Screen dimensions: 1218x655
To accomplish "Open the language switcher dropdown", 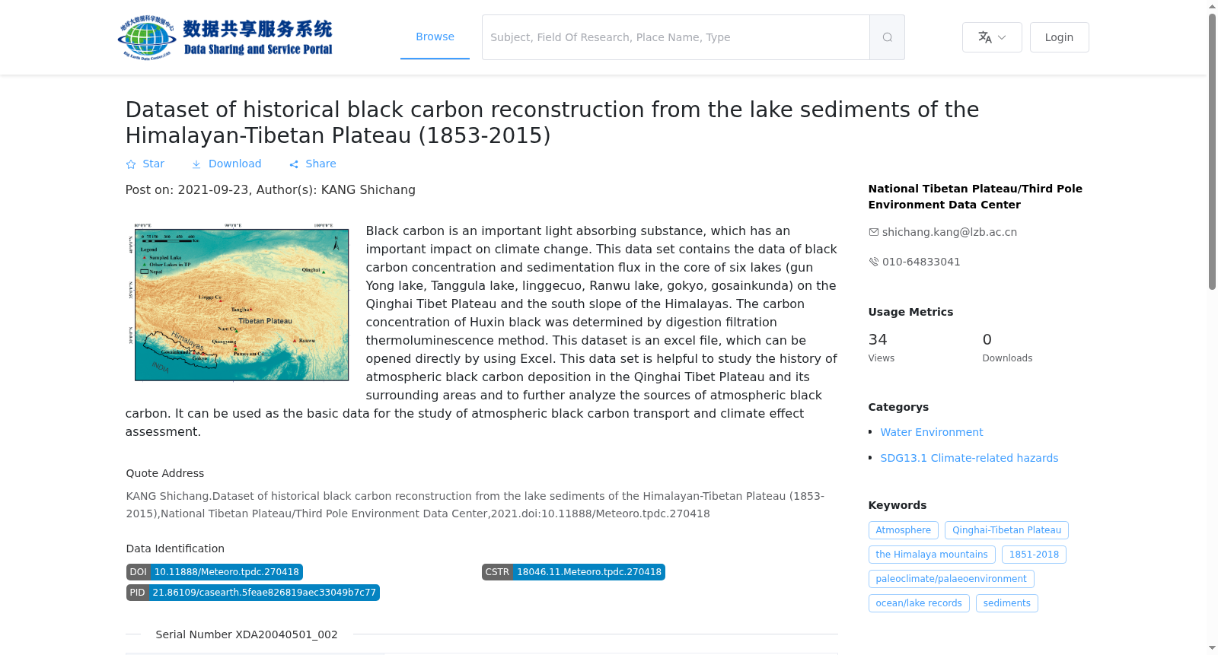I will coord(992,37).
